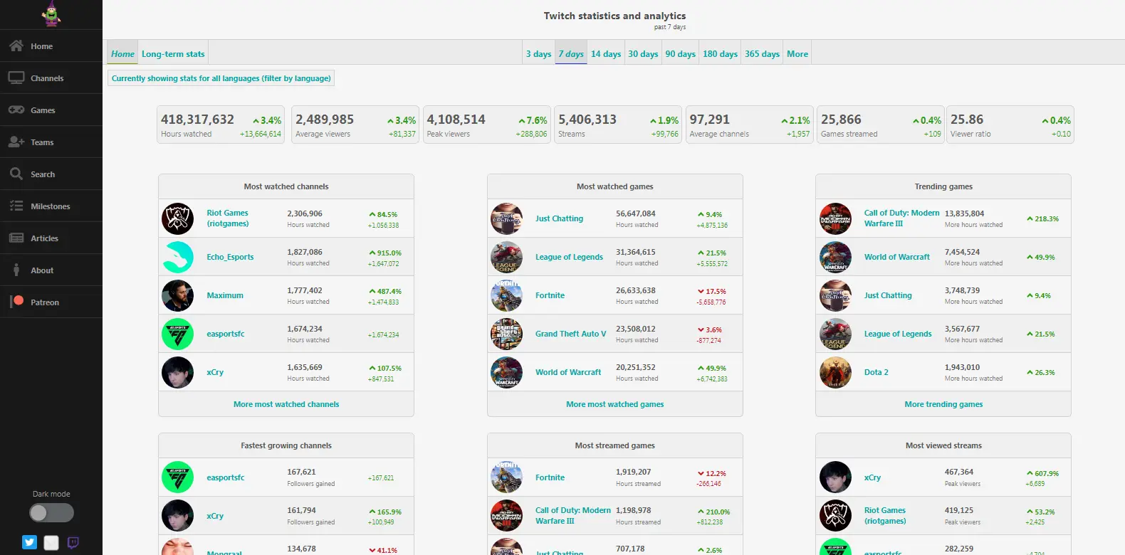Open Maximum channel link
This screenshot has height=555, width=1125.
click(x=225, y=295)
